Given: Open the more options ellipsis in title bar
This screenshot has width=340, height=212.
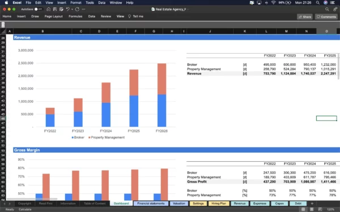Looking at the screenshot, I should point(83,9).
